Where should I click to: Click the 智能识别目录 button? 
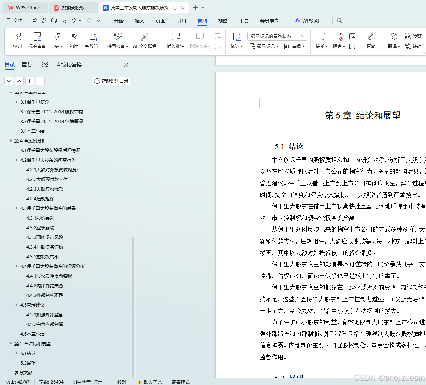[x=111, y=81]
